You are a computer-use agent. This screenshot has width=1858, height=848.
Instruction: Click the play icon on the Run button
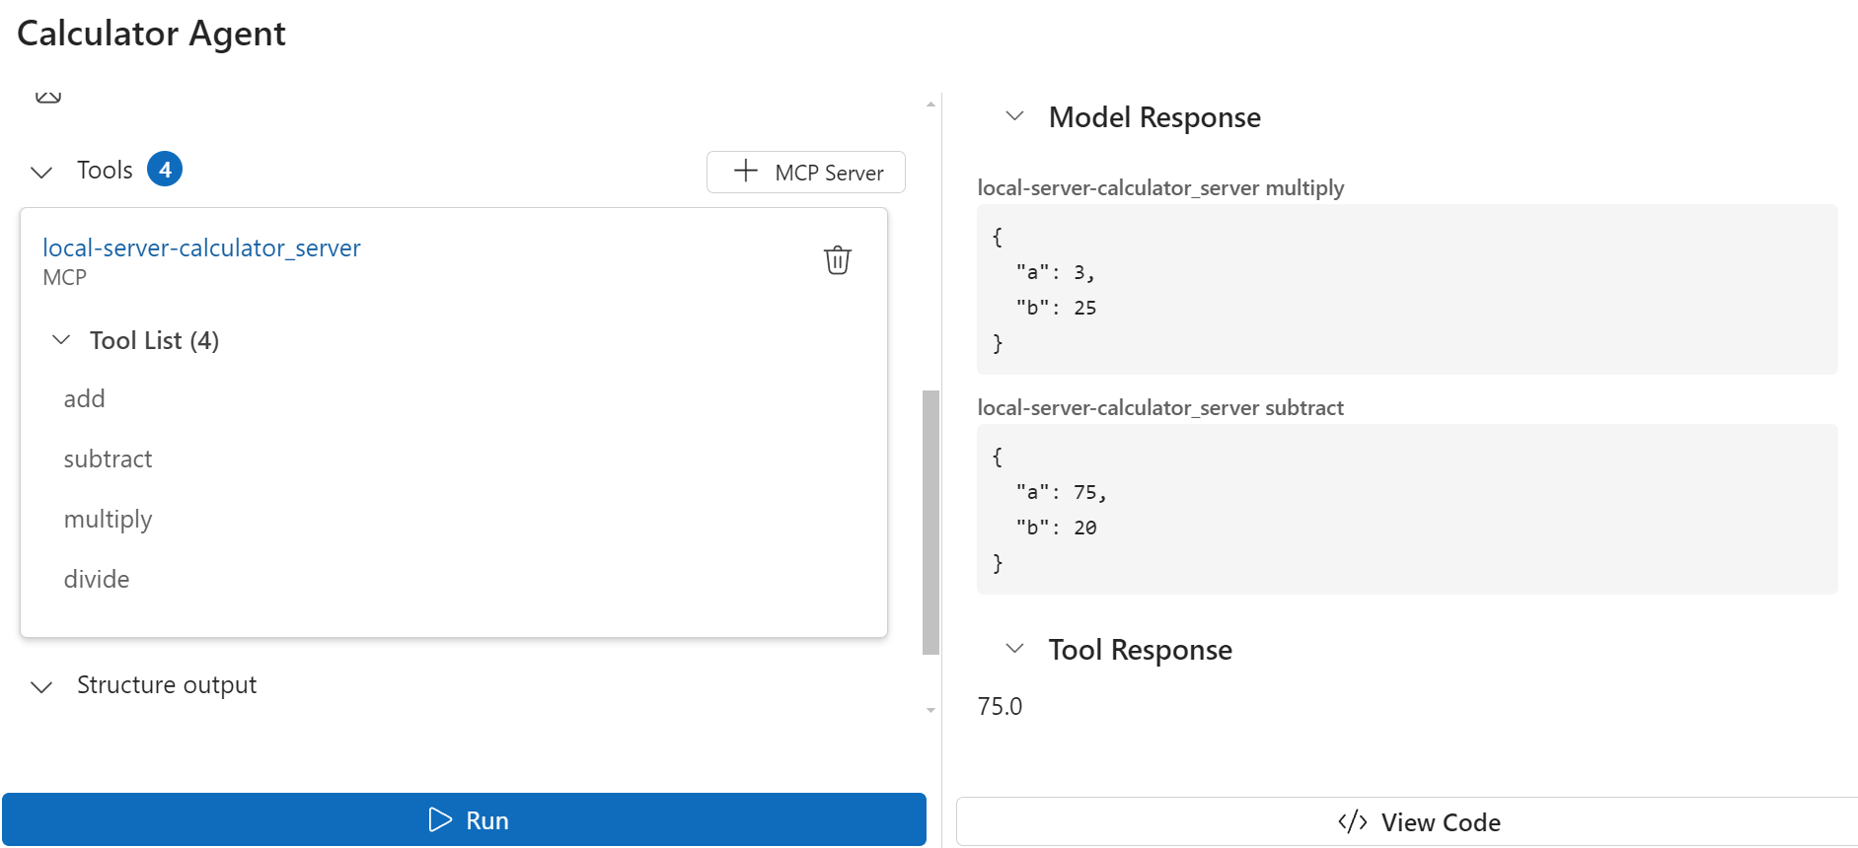click(x=440, y=819)
